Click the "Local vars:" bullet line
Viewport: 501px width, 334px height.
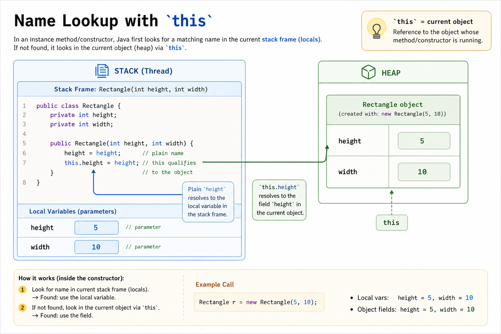click(412, 298)
